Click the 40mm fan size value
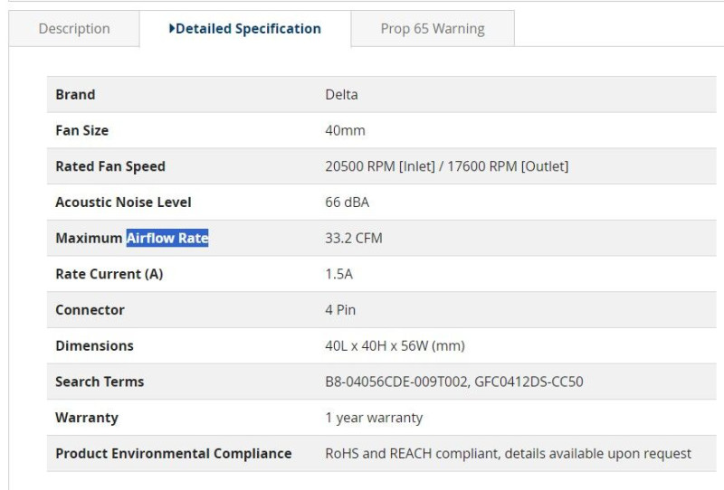Image resolution: width=724 pixels, height=490 pixels. 345,130
